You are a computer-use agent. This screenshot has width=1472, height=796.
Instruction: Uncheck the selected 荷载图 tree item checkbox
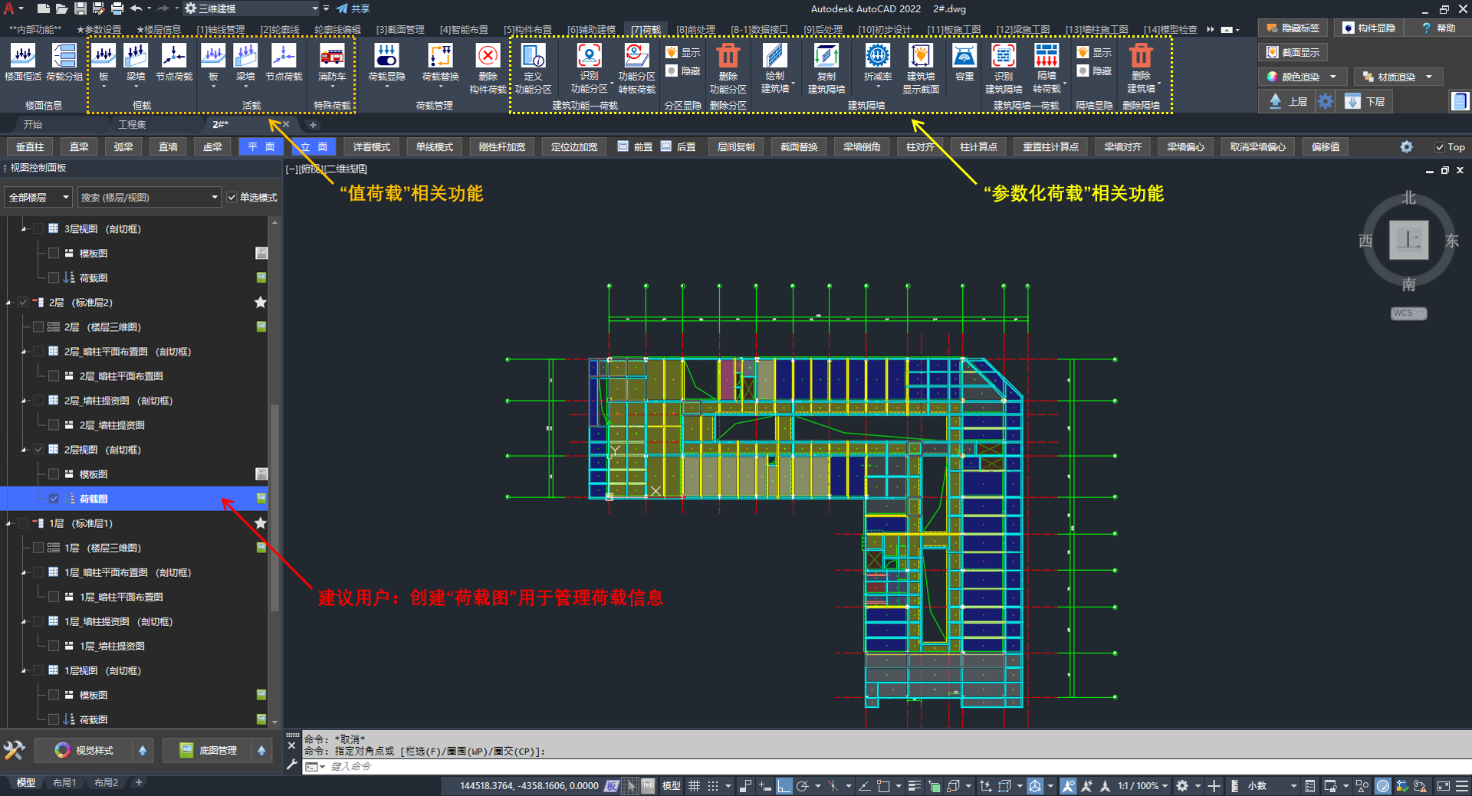tap(54, 499)
